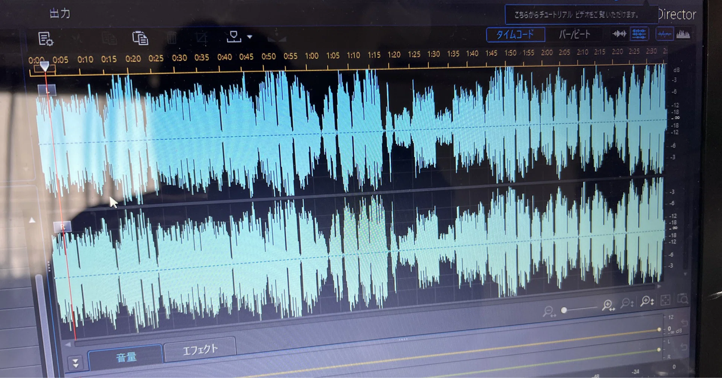This screenshot has width=722, height=378.
Task: Click the 1:30 mark on timeline ruler
Action: [x=433, y=54]
